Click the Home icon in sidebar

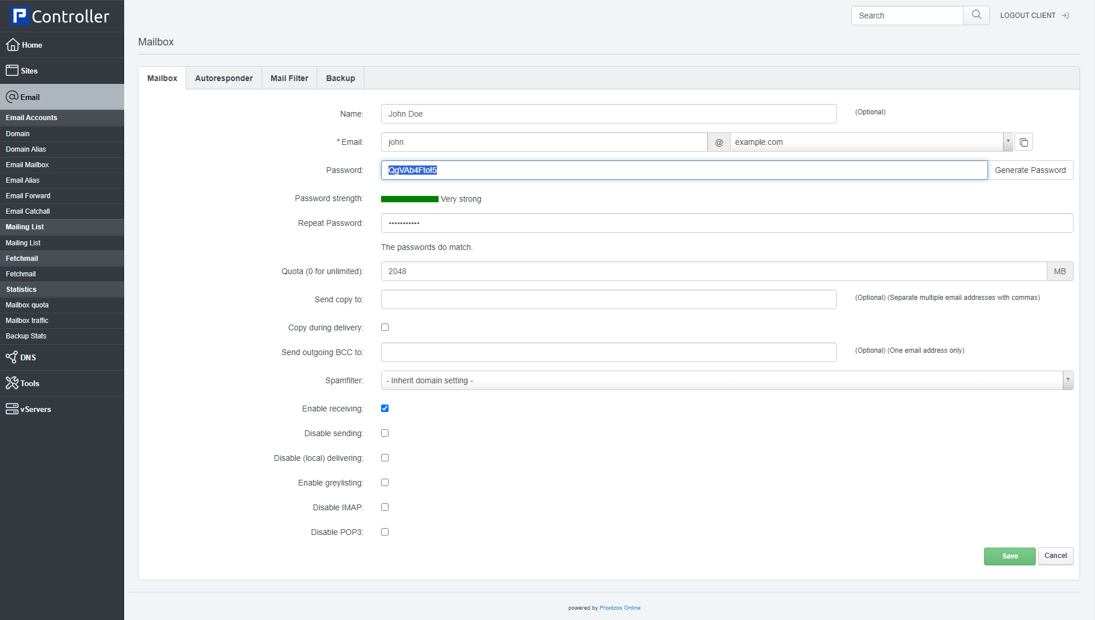(12, 45)
